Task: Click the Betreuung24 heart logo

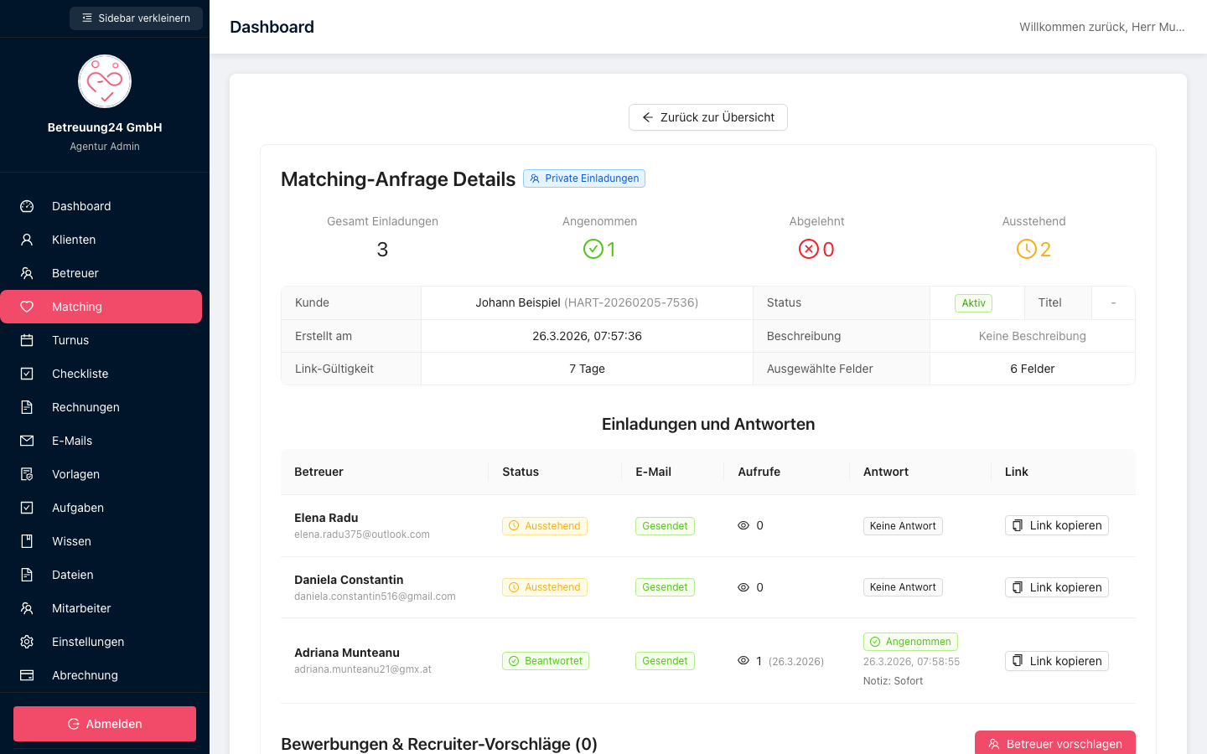Action: (x=105, y=81)
